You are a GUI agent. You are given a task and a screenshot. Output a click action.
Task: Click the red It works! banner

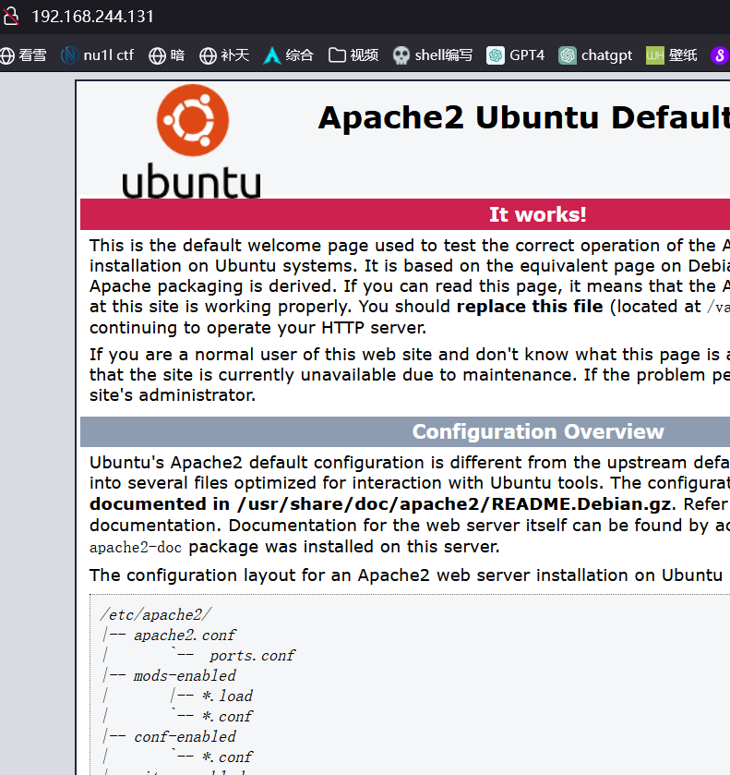(x=537, y=214)
